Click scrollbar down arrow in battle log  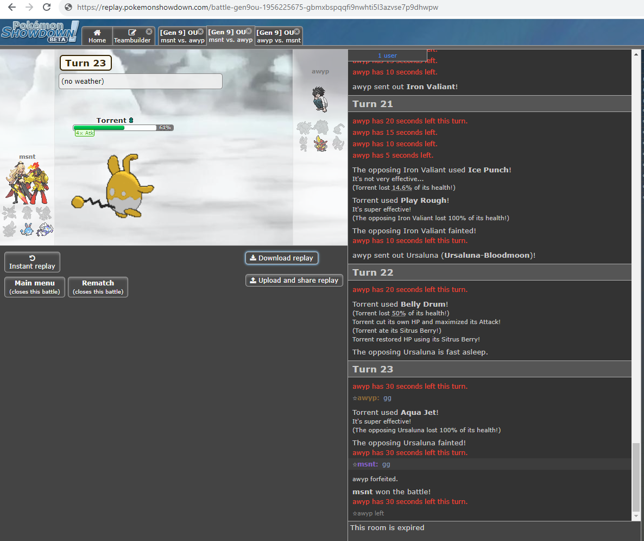pyautogui.click(x=636, y=516)
